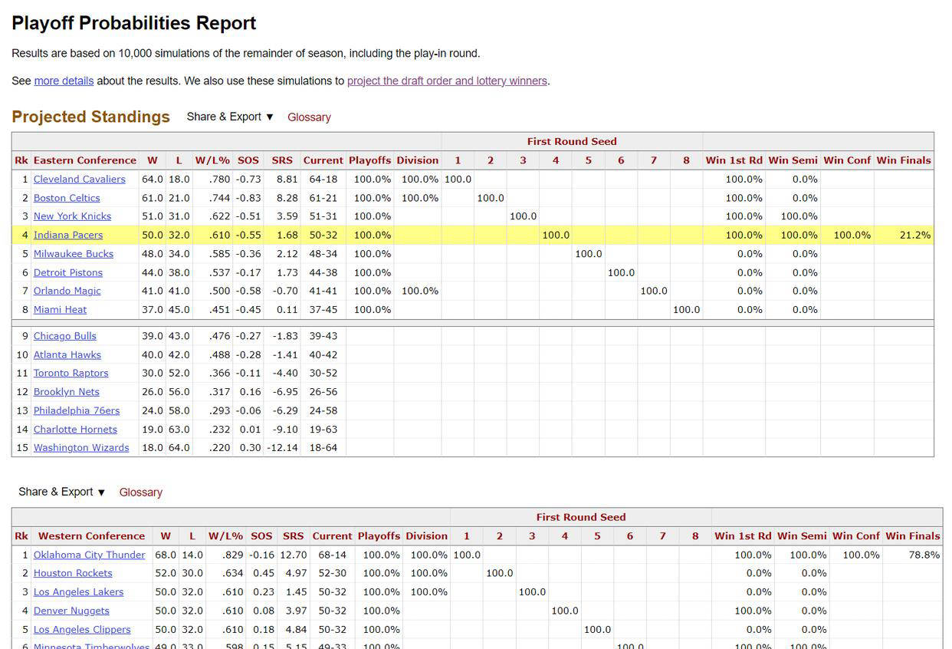Open Chicago Bulls link
Image resolution: width=952 pixels, height=649 pixels.
point(64,336)
